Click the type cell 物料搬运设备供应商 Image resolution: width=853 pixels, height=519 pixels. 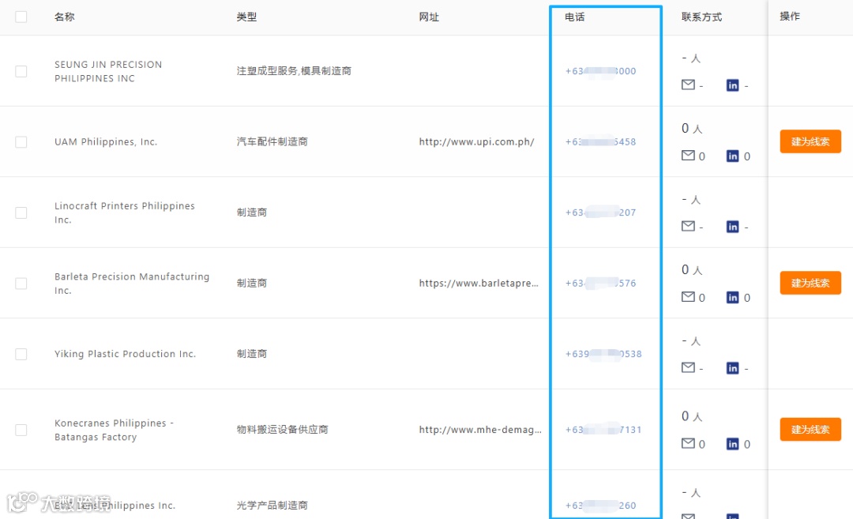[282, 429]
